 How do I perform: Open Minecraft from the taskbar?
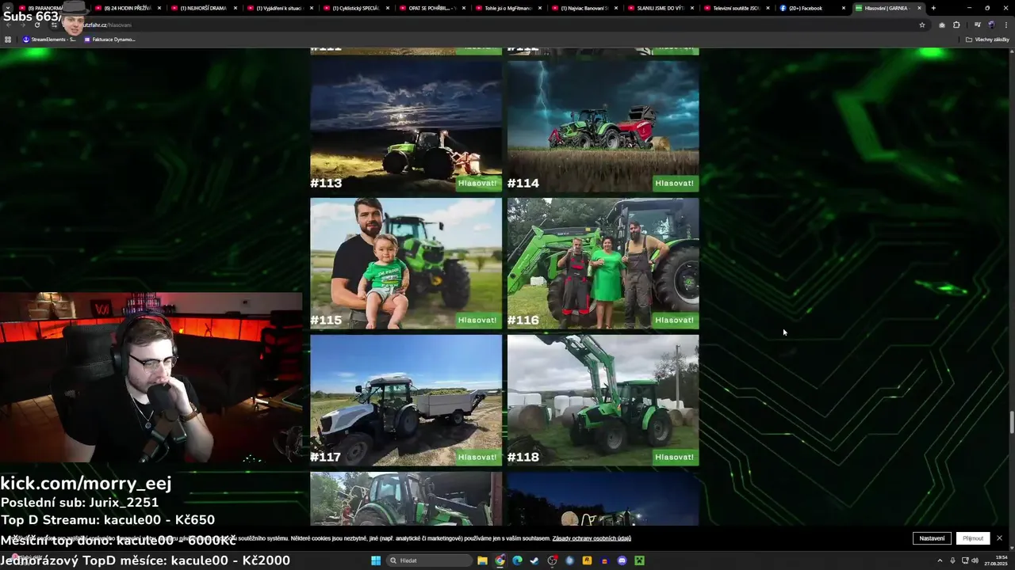(x=639, y=560)
